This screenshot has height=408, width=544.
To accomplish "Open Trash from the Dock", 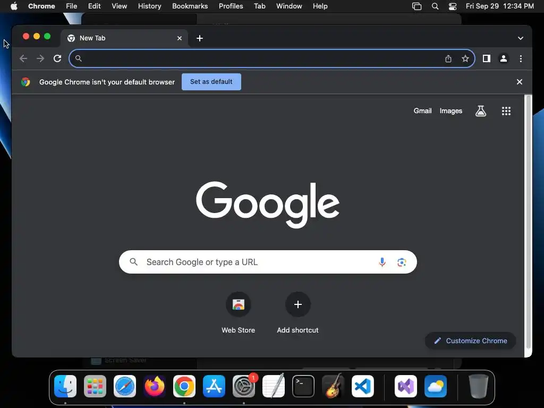I will click(x=479, y=386).
